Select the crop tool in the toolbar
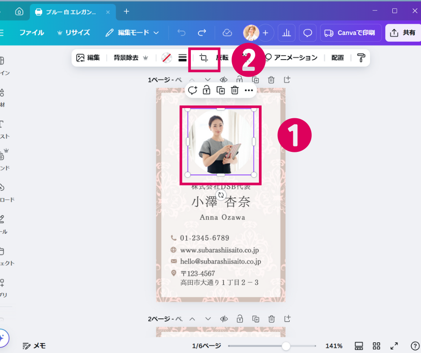421x353 pixels. click(x=204, y=58)
